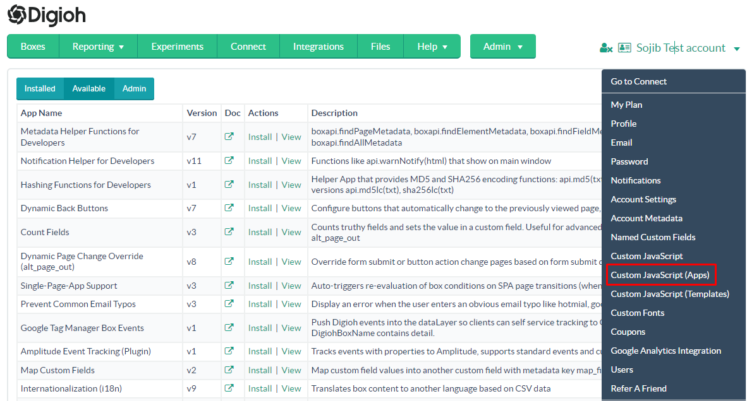Open doc link for Google Tag Manager Box Events

coord(229,327)
